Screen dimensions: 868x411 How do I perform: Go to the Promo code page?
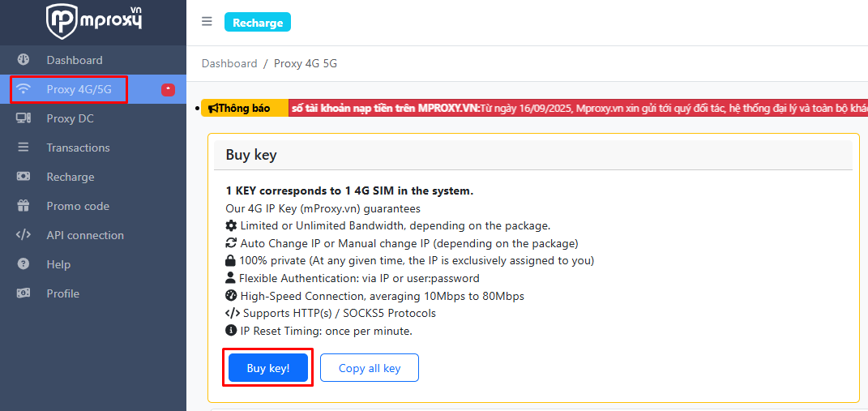(x=78, y=206)
